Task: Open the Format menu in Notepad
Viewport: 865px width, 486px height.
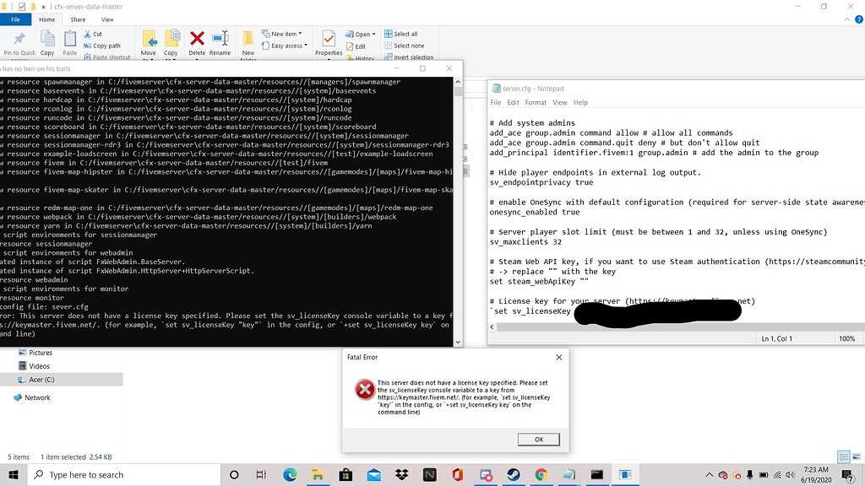Action: (537, 102)
